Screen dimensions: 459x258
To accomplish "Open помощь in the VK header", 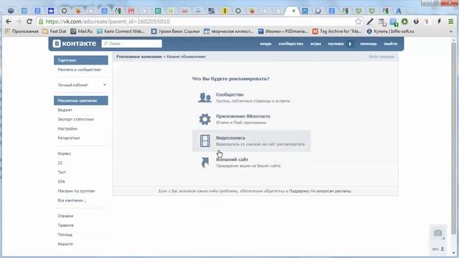I will pos(368,44).
